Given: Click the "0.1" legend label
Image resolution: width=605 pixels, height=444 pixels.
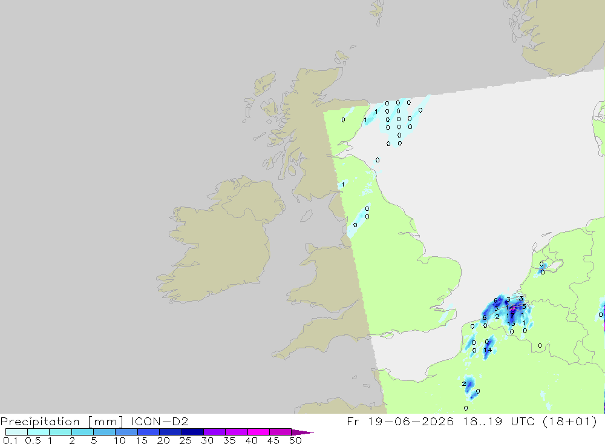Looking at the screenshot, I should point(10,440).
